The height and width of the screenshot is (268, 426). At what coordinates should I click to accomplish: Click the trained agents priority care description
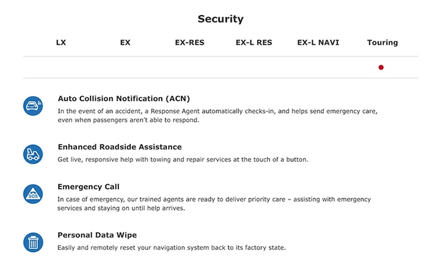pyautogui.click(x=214, y=204)
